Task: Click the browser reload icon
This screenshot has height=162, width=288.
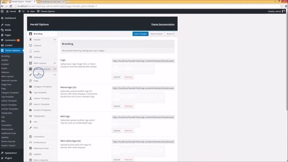Action: [11, 6]
